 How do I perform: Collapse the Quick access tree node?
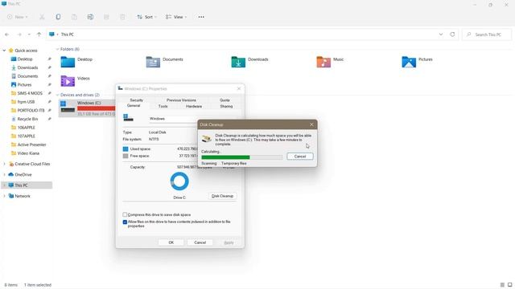click(4, 51)
